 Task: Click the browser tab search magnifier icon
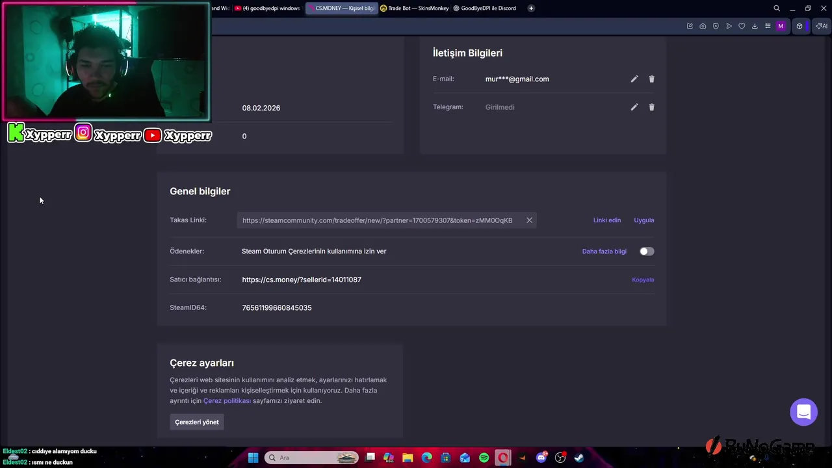coord(777,8)
